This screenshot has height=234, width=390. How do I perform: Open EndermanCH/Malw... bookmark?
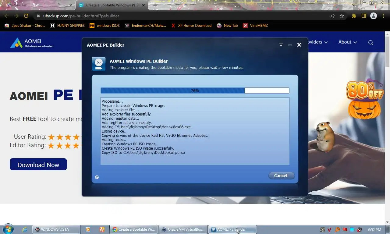point(145,26)
